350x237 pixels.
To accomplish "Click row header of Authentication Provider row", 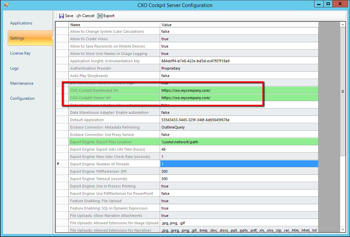I will pyautogui.click(x=62, y=68).
